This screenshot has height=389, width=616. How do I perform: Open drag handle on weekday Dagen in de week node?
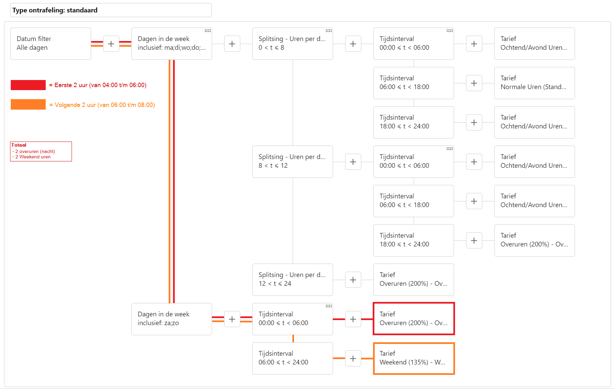click(208, 31)
